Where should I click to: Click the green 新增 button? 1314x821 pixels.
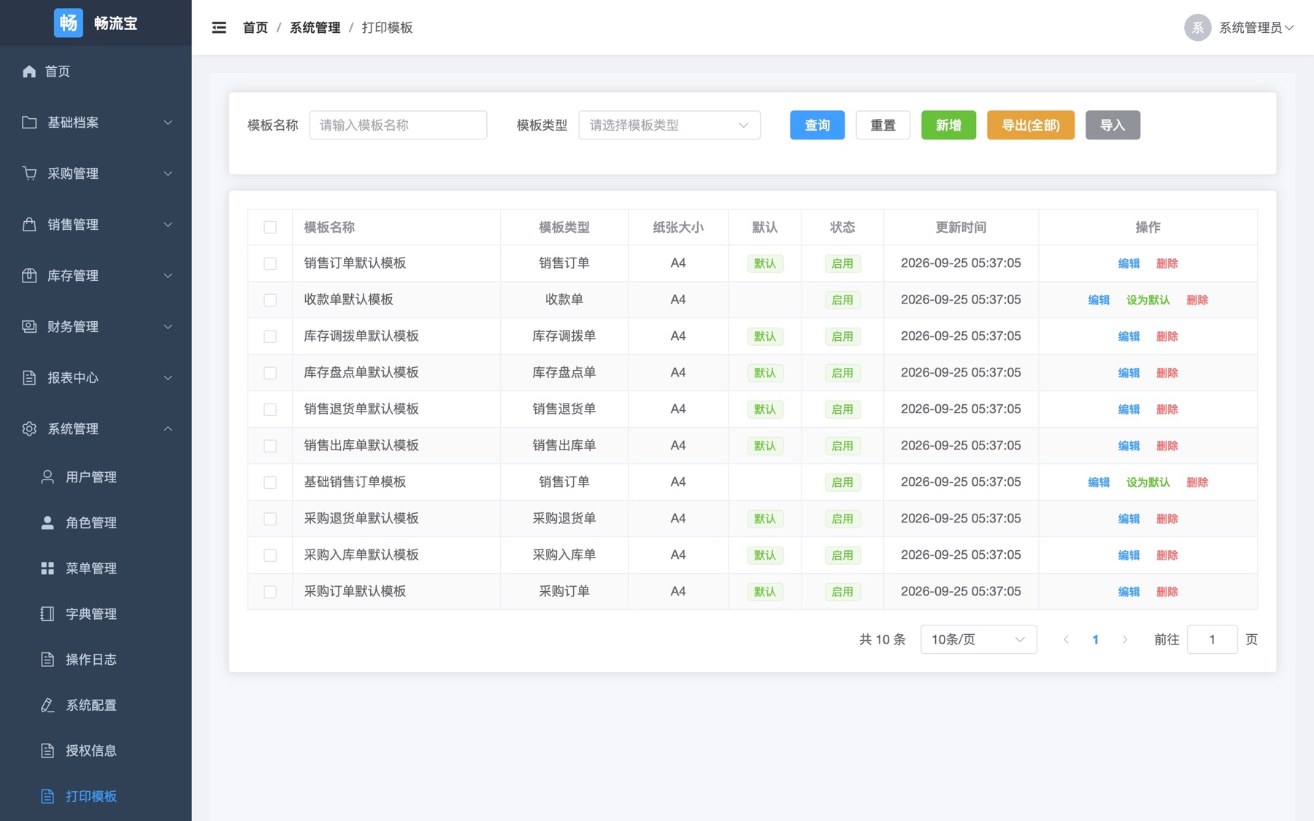pyautogui.click(x=948, y=125)
